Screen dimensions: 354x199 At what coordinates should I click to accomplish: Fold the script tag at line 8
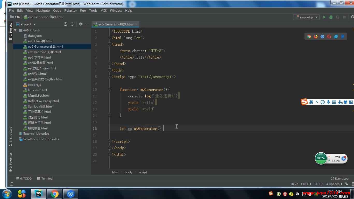[109, 77]
